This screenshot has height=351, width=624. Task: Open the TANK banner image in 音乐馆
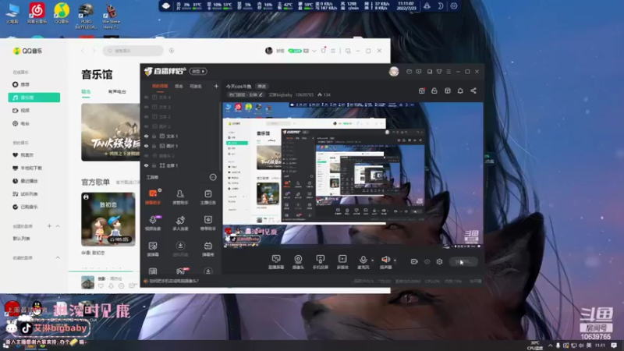(x=111, y=132)
